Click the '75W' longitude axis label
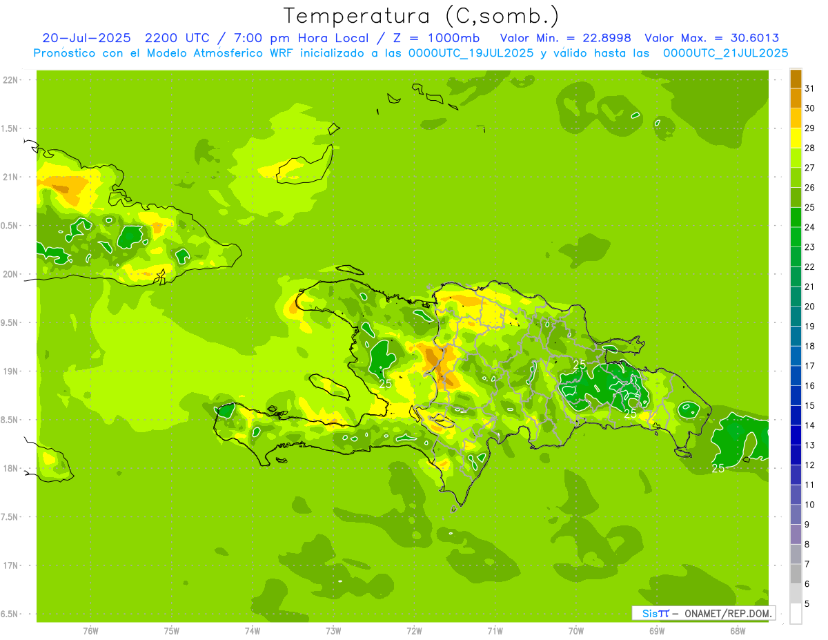The image size is (828, 640). pos(172,631)
